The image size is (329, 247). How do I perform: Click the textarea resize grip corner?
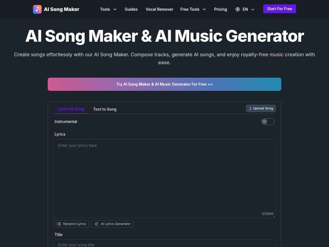tap(274, 217)
